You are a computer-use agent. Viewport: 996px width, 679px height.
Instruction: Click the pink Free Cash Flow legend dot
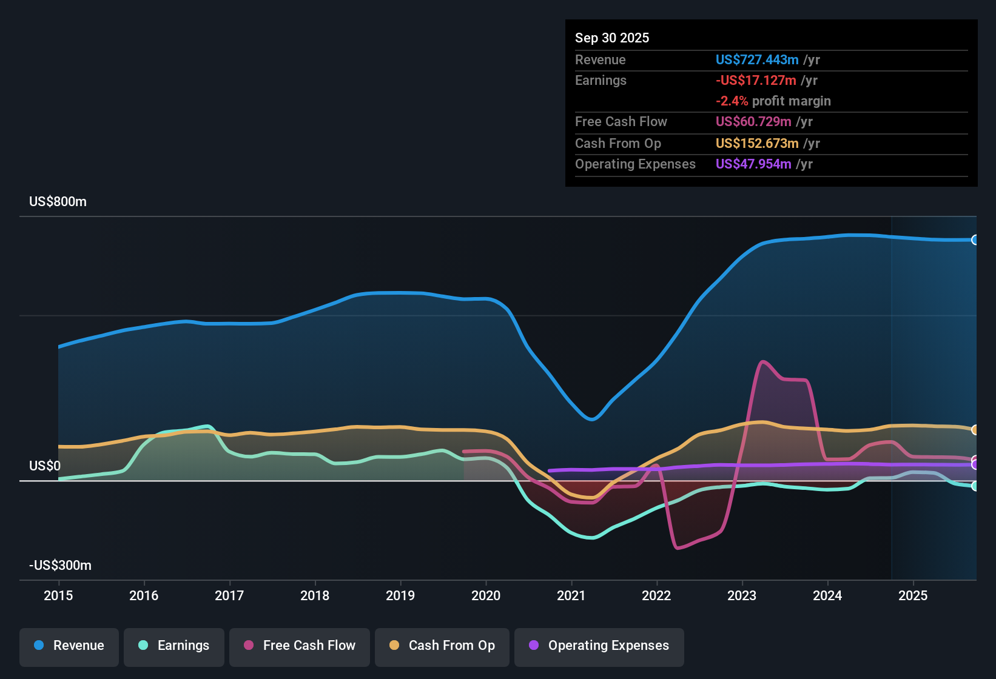tap(247, 646)
